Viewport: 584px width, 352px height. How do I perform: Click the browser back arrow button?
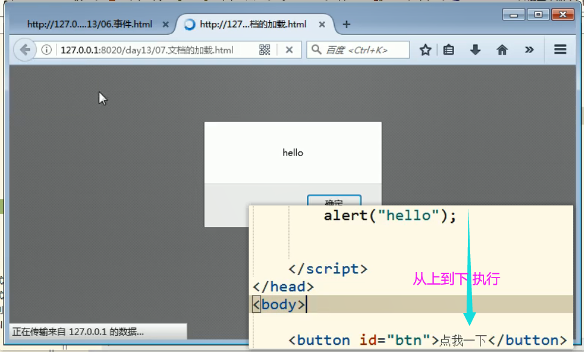tap(25, 49)
